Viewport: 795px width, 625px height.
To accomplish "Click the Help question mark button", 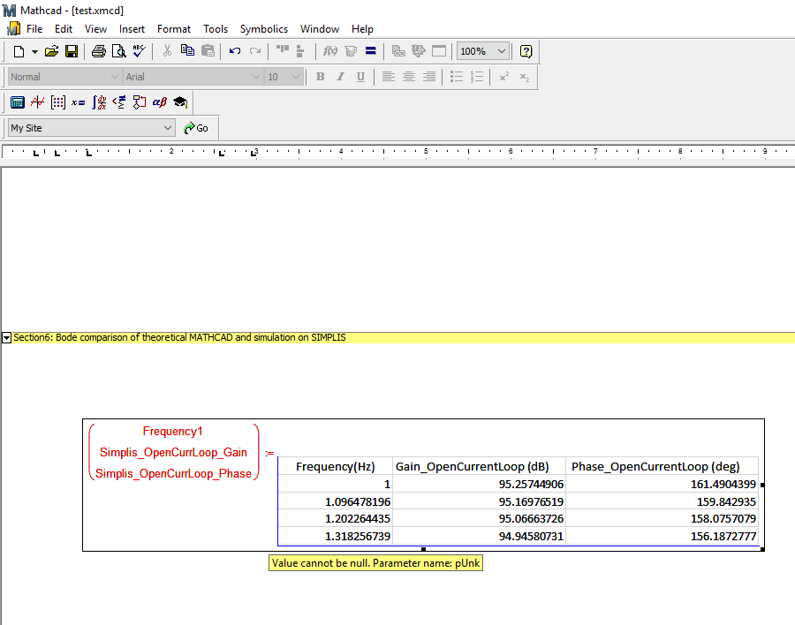I will pos(526,51).
